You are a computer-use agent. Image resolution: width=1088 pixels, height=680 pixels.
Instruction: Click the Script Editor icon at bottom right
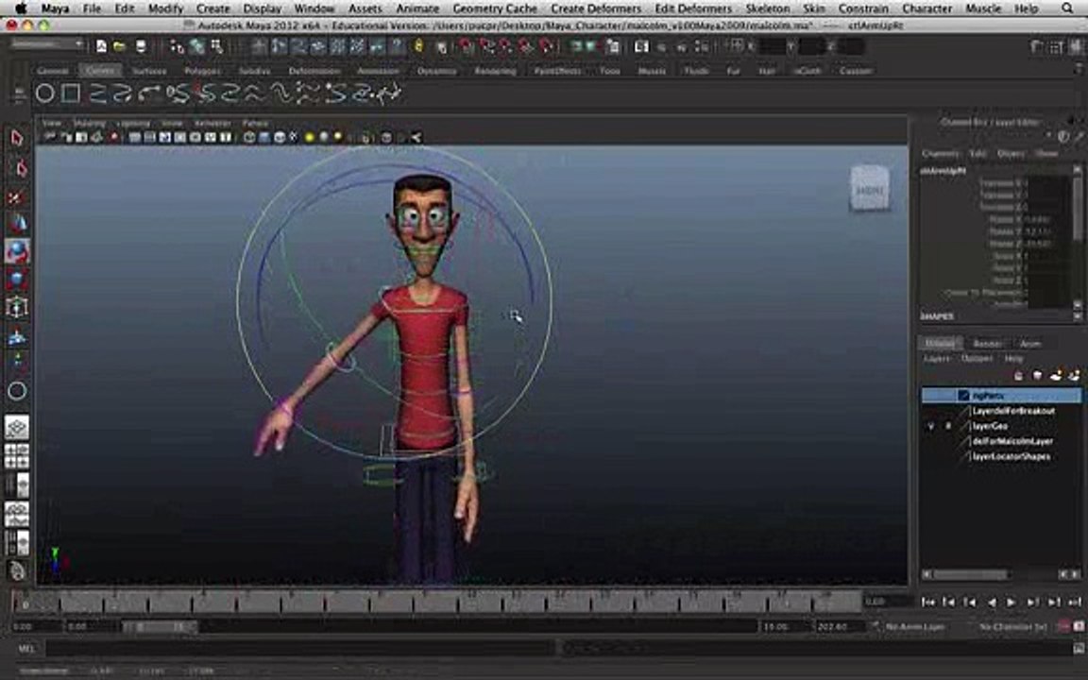pos(1079,649)
